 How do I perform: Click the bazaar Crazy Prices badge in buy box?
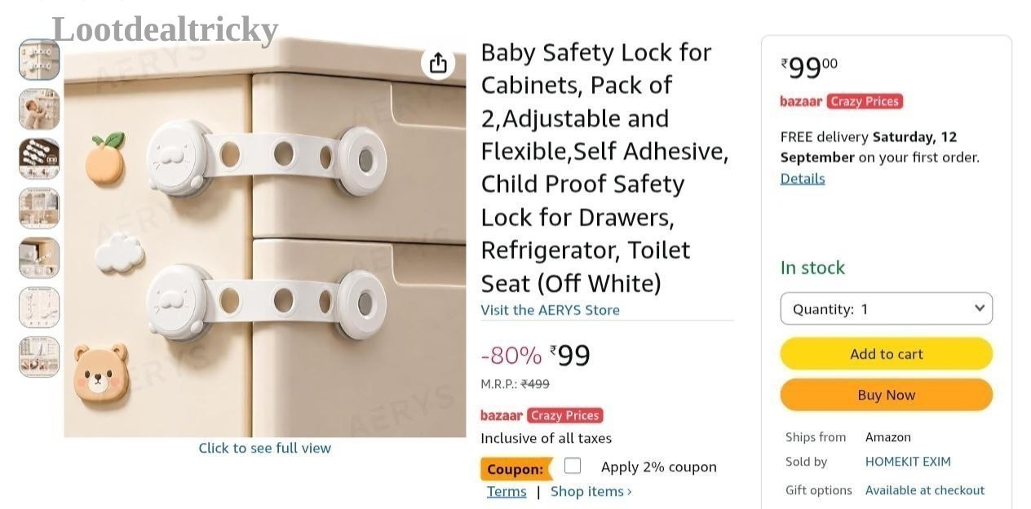(x=842, y=101)
